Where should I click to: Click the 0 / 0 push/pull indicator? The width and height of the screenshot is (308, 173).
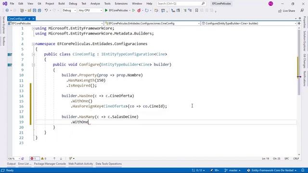198,170
